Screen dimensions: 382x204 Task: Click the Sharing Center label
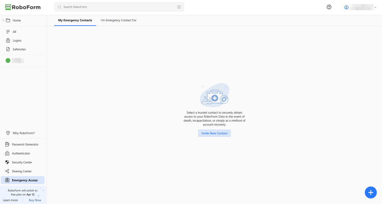click(22, 171)
